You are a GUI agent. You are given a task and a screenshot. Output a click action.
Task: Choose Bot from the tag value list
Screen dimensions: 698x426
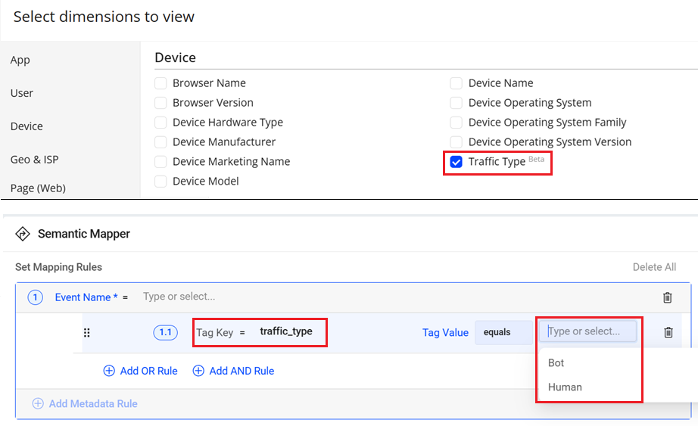tap(556, 362)
